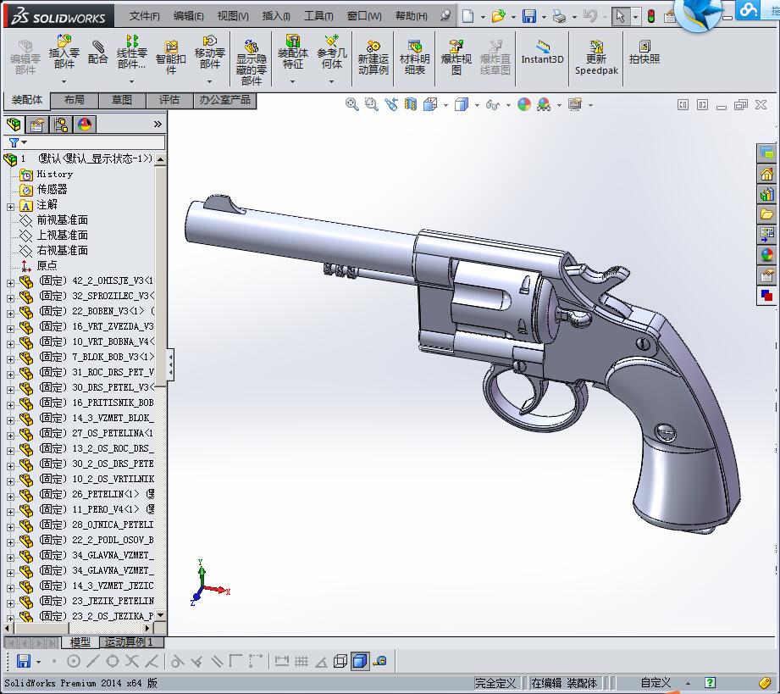The image size is (780, 694).
Task: Toggle Shaded With Edges icon in bottom toolbar
Action: 360,661
